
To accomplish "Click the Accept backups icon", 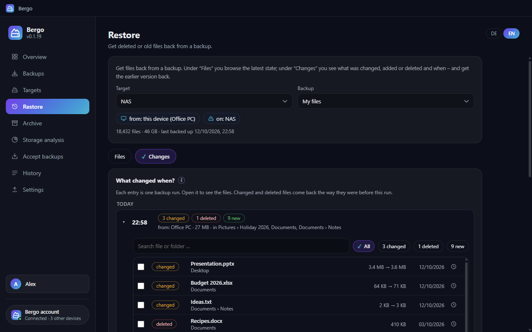I will pyautogui.click(x=15, y=156).
